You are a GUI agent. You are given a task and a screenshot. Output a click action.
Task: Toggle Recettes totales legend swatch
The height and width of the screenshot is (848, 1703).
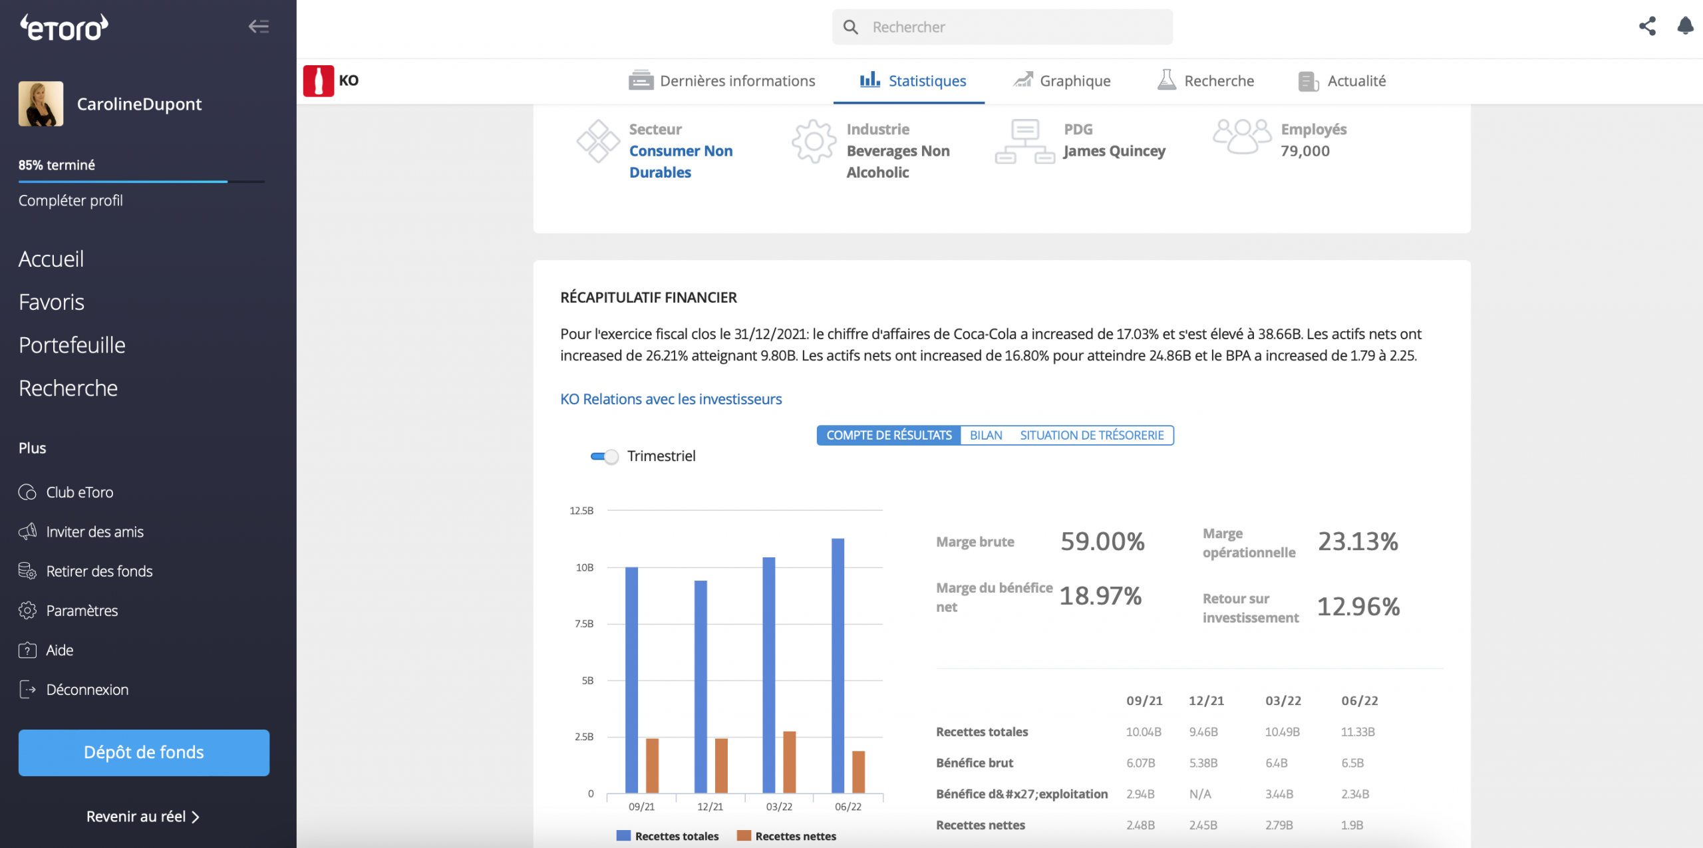[x=623, y=836]
